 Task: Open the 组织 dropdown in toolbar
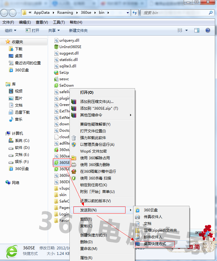point(11,30)
